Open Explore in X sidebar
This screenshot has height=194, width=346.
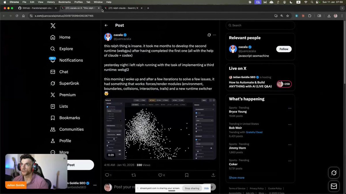61,49
